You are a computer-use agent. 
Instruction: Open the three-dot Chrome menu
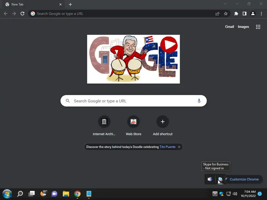point(261,14)
